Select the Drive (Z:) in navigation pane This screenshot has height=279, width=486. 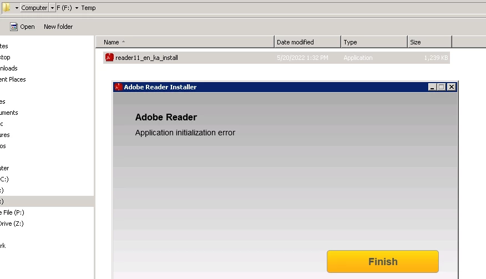12,224
